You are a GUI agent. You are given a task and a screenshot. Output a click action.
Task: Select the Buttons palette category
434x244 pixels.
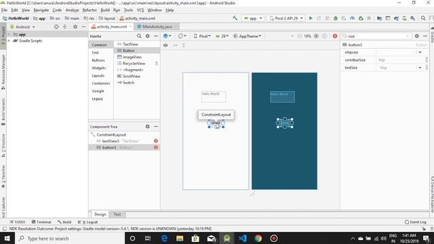click(98, 60)
